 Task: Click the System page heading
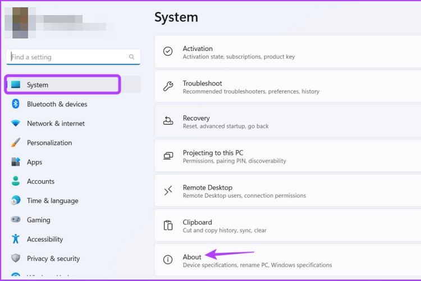point(176,17)
